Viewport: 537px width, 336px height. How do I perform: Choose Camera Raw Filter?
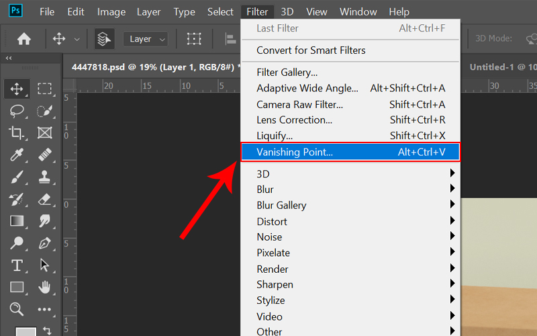350,105
